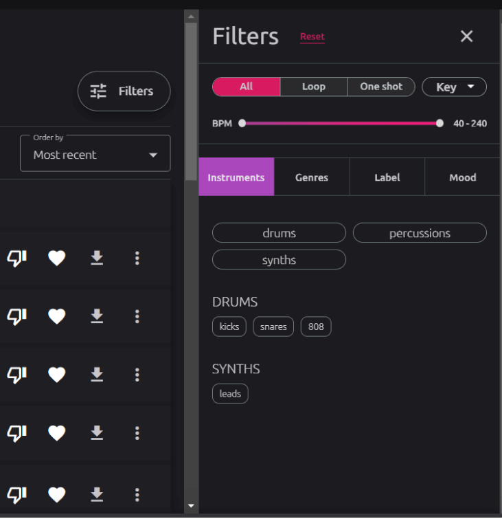Add the fourth row sample to favorites
Viewport: 502px width, 519px height.
(56, 433)
